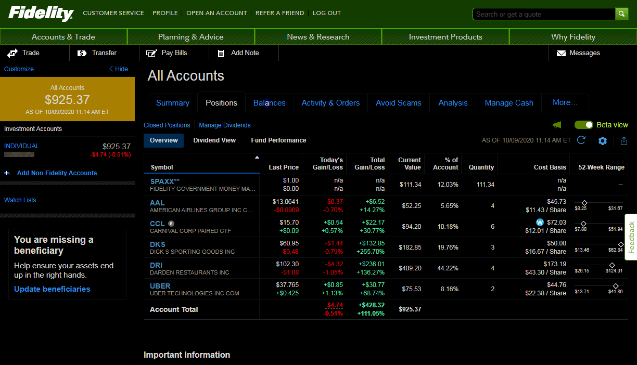Viewport: 637px width, 365px height.
Task: Open Why Fidelity menu
Action: coord(573,37)
